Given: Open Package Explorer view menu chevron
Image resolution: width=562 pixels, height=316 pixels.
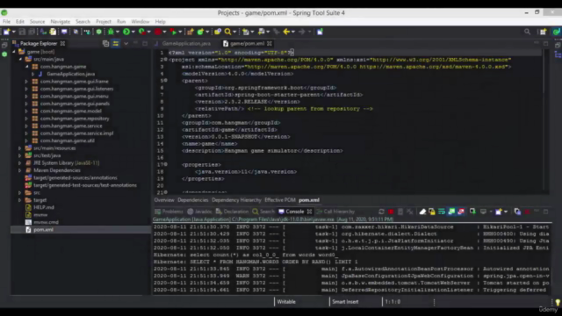Looking at the screenshot, I should [x=126, y=43].
